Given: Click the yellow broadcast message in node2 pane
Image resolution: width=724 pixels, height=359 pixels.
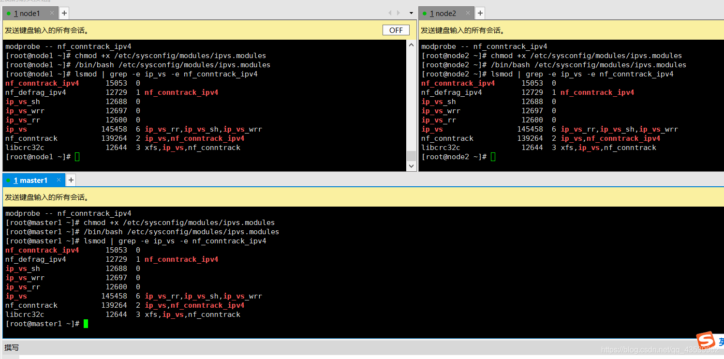Looking at the screenshot, I should (463, 30).
